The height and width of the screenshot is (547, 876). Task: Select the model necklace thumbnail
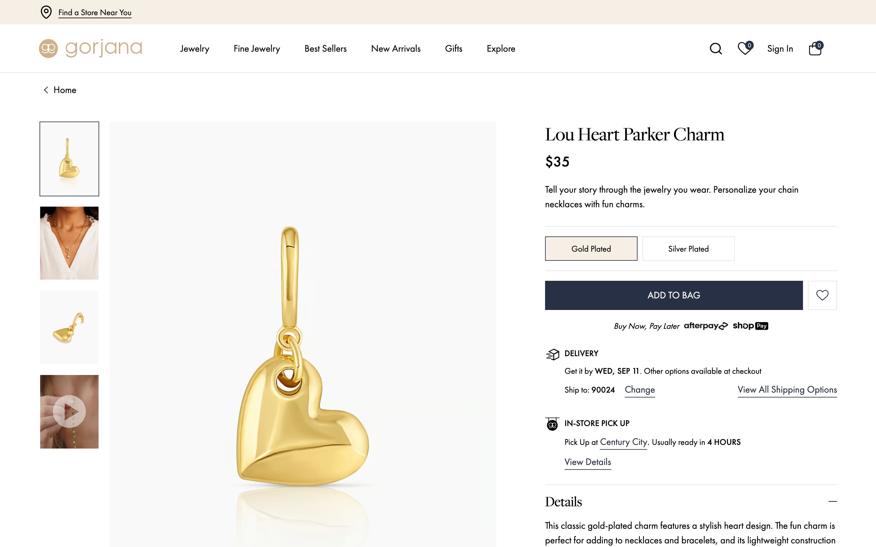pos(69,243)
